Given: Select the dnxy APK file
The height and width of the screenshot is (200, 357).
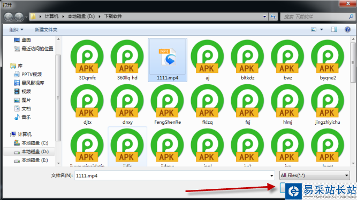Looking at the screenshot, I should [127, 105].
